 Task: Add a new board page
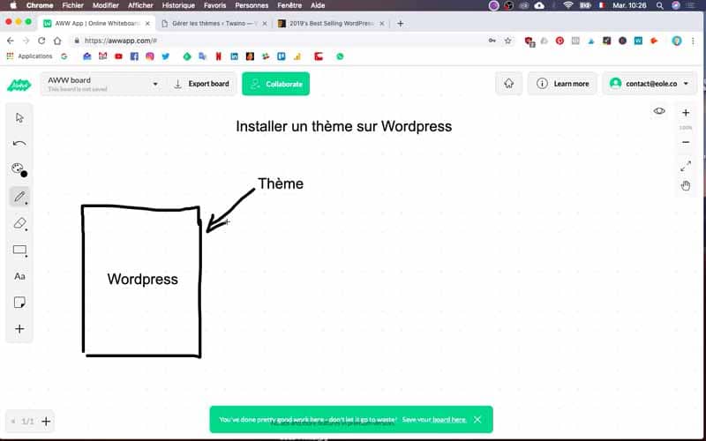point(46,422)
